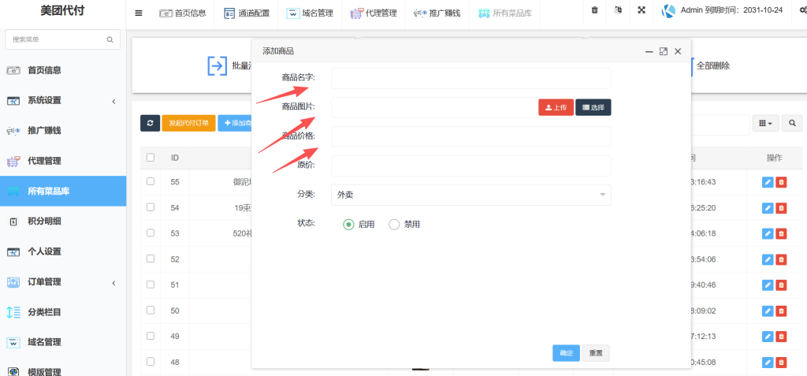Expand 系统设置 sidebar submenu arrow
Screen dimensions: 807x376
coord(113,101)
